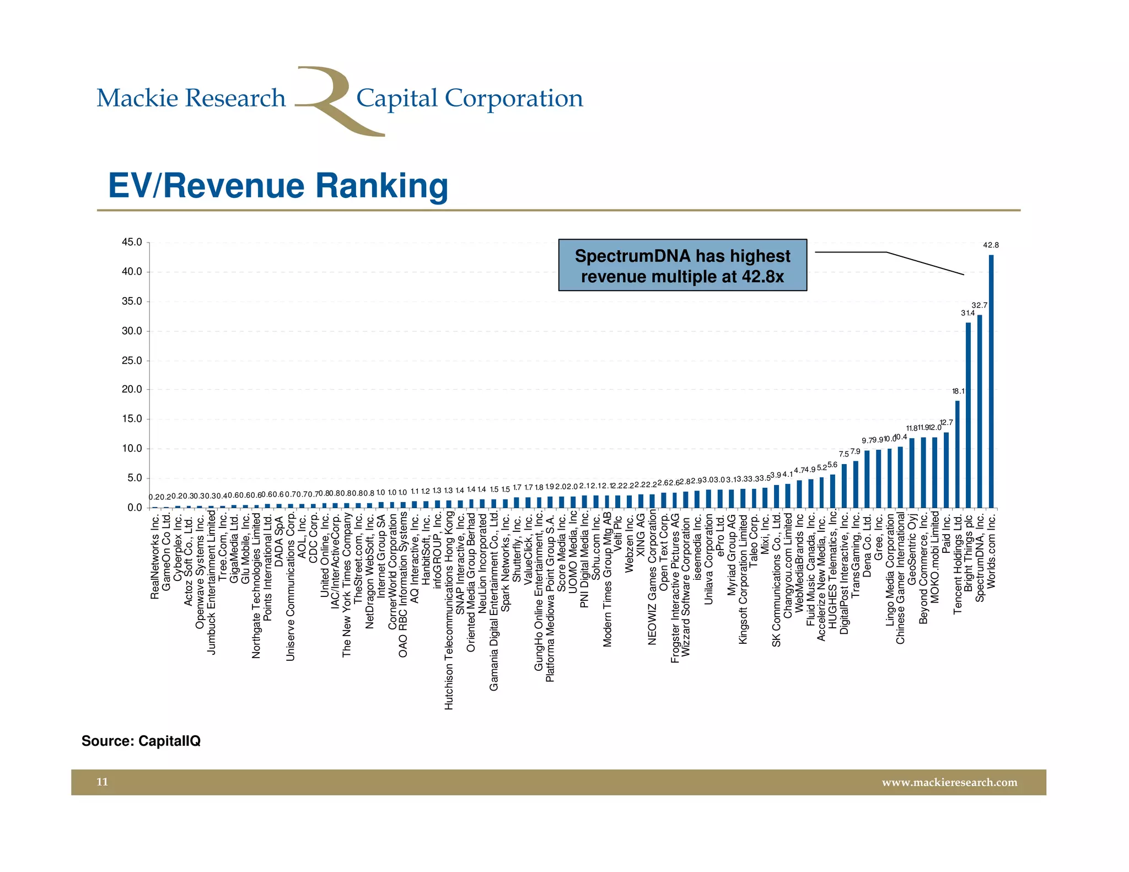Click the Hutchison Telecommunications Hong Kong label
1129x872 pixels.
(x=449, y=610)
